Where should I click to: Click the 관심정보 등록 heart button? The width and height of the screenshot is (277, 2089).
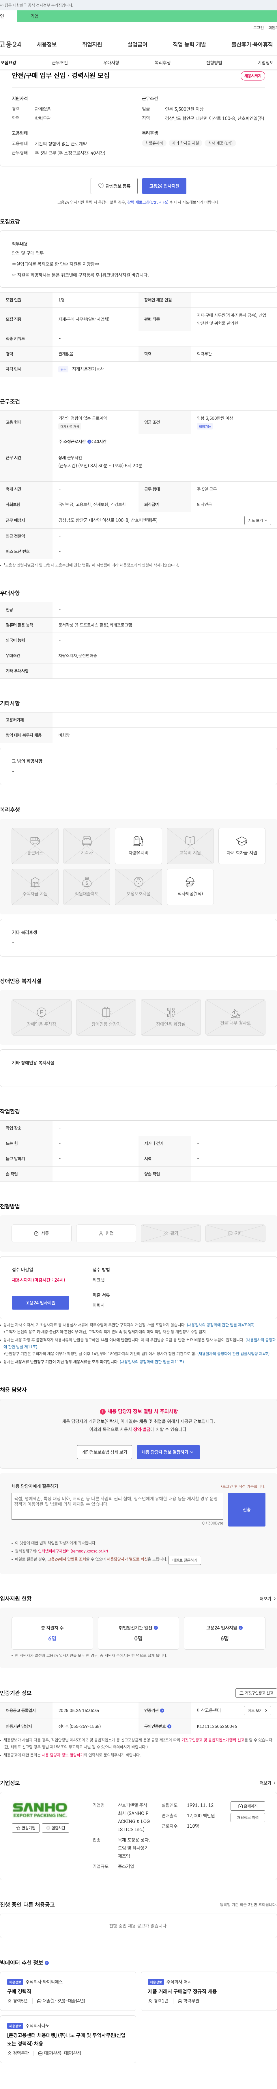tap(114, 186)
